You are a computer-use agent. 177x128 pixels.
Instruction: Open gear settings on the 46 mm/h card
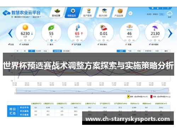pyautogui.click(x=130, y=40)
